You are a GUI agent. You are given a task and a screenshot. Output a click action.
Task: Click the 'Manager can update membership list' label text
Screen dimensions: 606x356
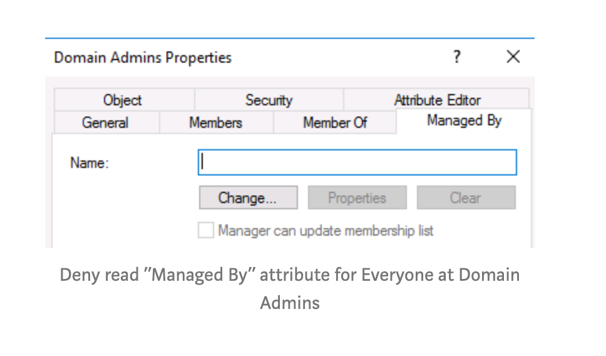click(x=326, y=231)
